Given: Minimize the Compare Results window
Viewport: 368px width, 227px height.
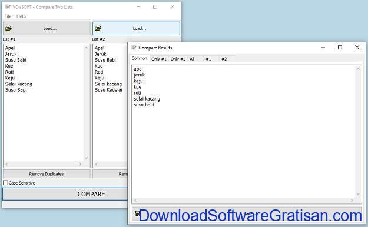Looking at the screenshot, I should point(323,48).
